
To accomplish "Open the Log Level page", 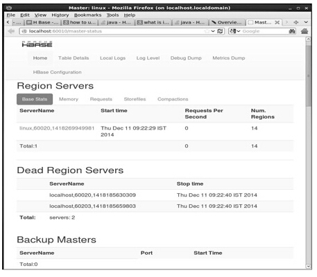I will coord(148,58).
